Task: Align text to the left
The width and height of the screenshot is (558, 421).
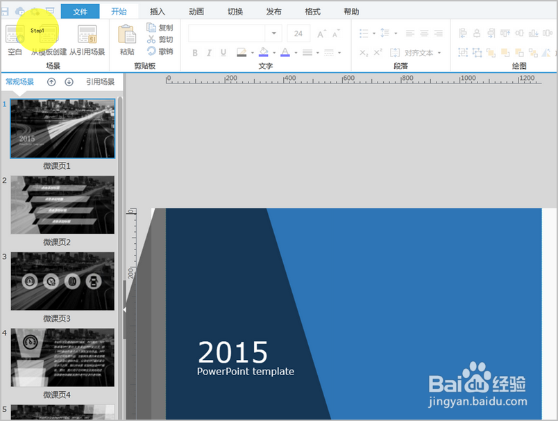Action: tap(410, 33)
